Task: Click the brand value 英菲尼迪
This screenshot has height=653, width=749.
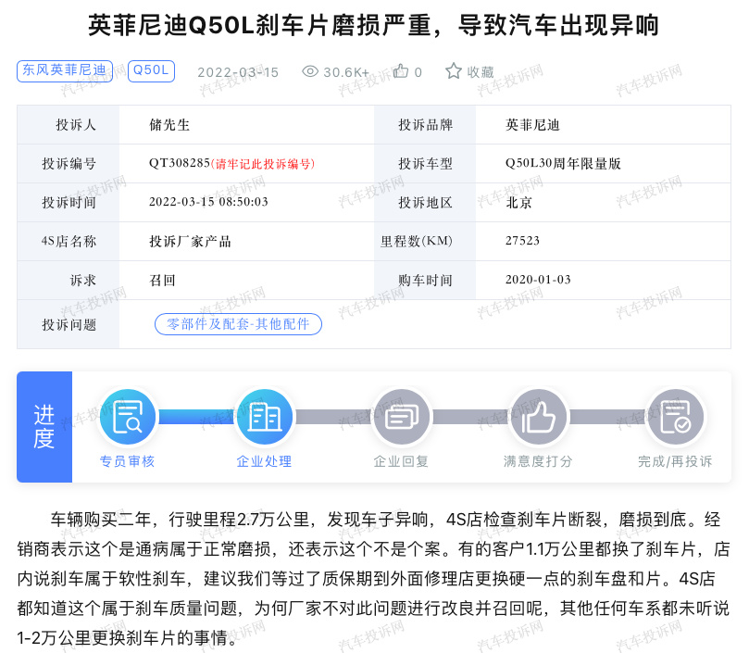Action: [x=532, y=125]
